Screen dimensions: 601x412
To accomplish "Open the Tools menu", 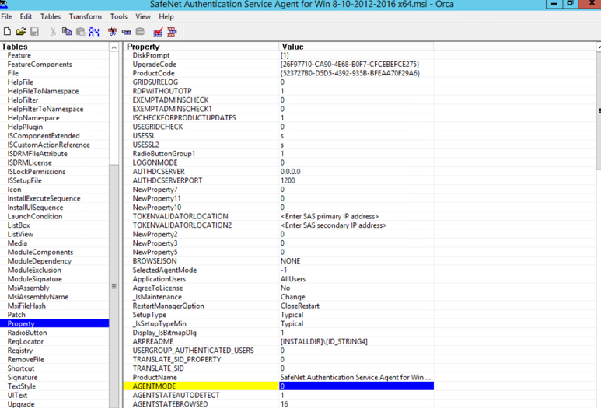I will (x=119, y=16).
